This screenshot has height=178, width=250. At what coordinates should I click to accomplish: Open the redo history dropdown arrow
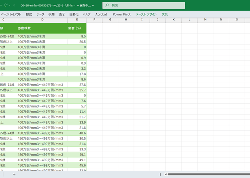[x=10, y=5]
